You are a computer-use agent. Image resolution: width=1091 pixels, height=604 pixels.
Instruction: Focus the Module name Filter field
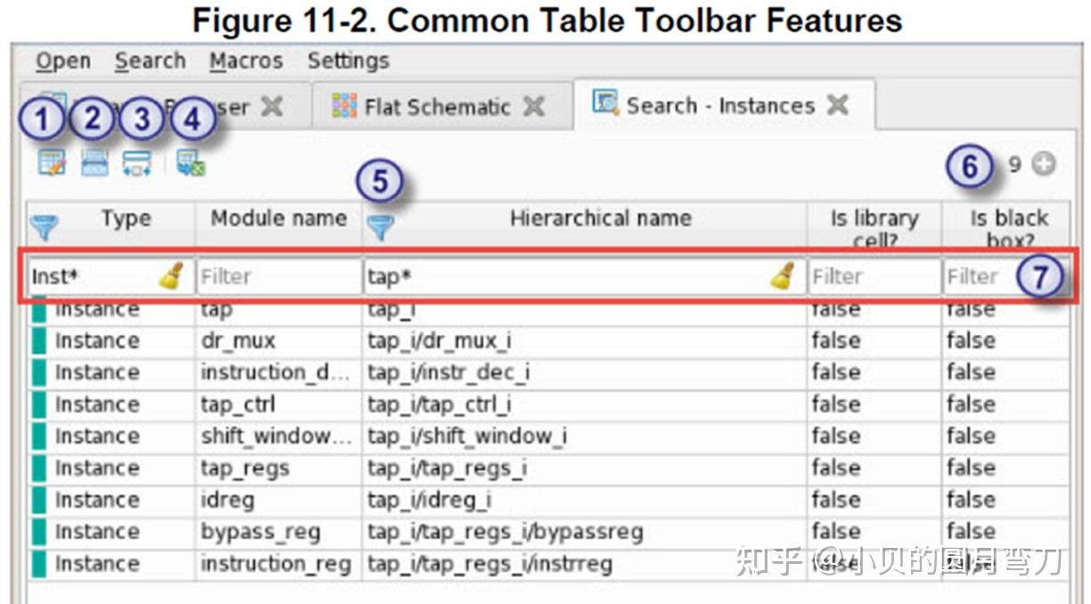279,276
